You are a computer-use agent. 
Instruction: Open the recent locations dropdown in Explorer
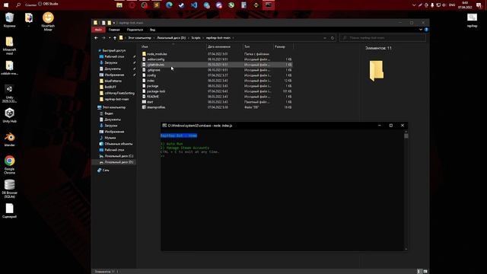[110, 38]
